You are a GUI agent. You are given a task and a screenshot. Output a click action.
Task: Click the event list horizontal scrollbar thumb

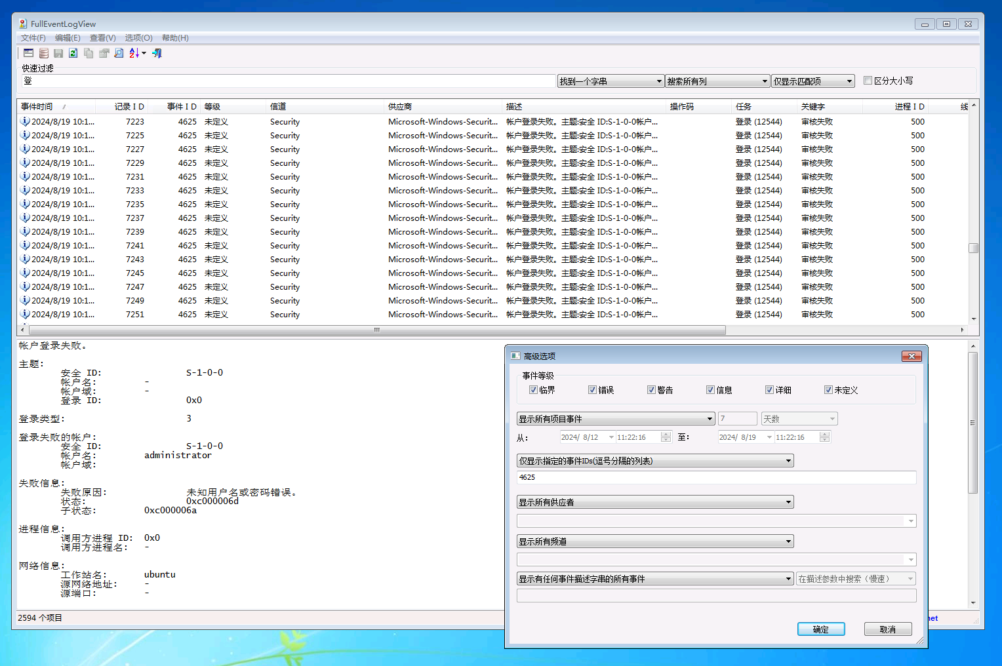[377, 330]
